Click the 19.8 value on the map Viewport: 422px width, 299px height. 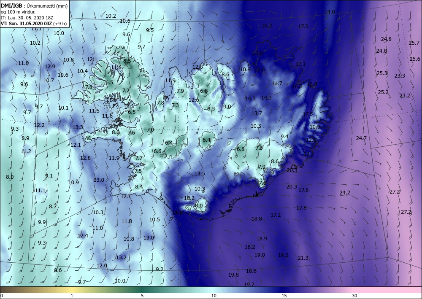(233, 275)
